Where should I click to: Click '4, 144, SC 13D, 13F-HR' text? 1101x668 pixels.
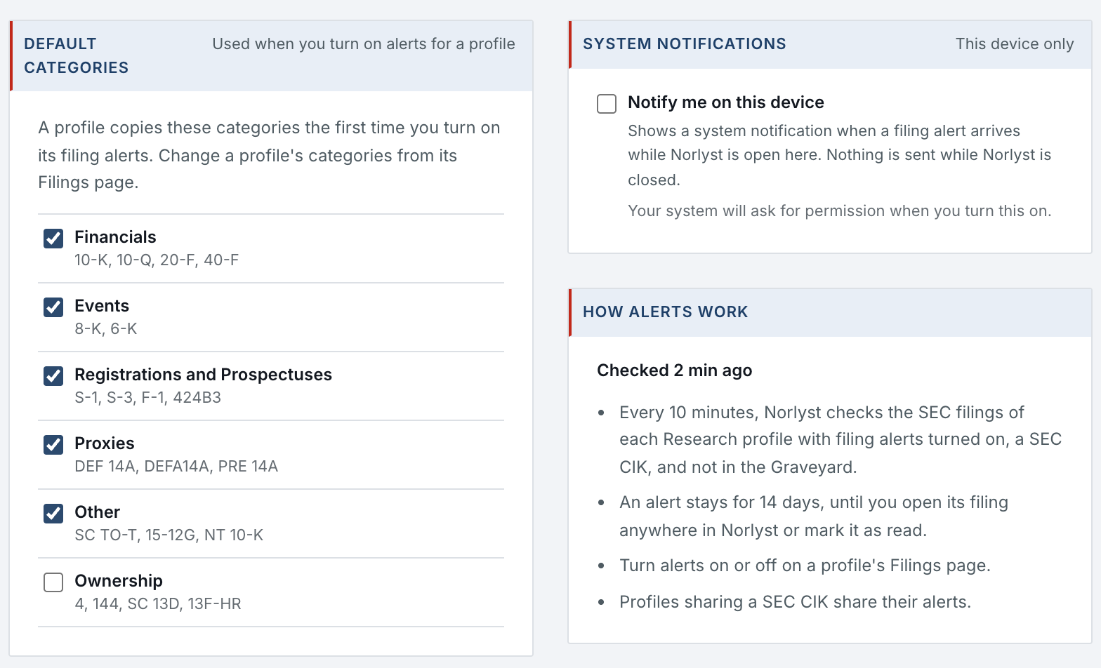click(158, 604)
